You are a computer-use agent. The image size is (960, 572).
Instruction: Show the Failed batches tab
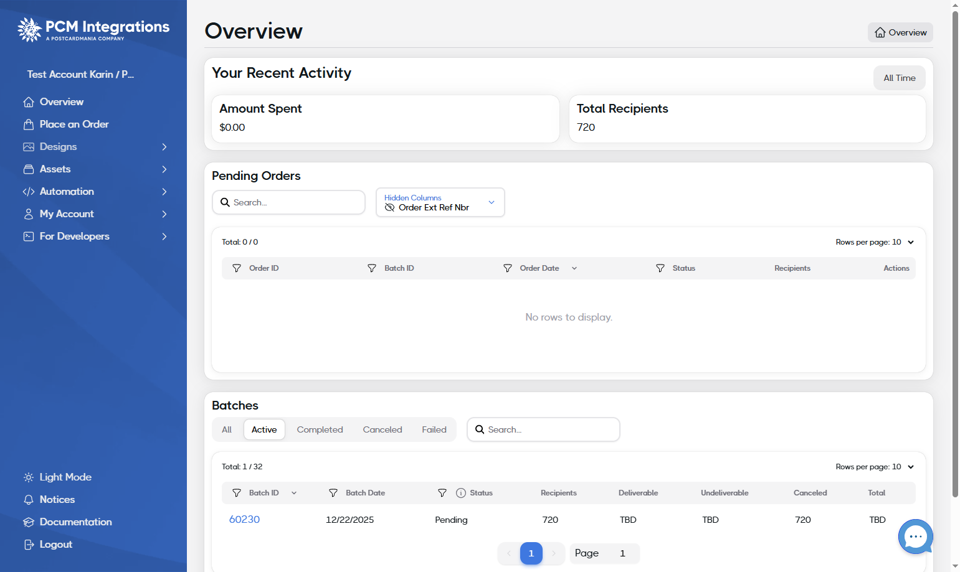434,429
